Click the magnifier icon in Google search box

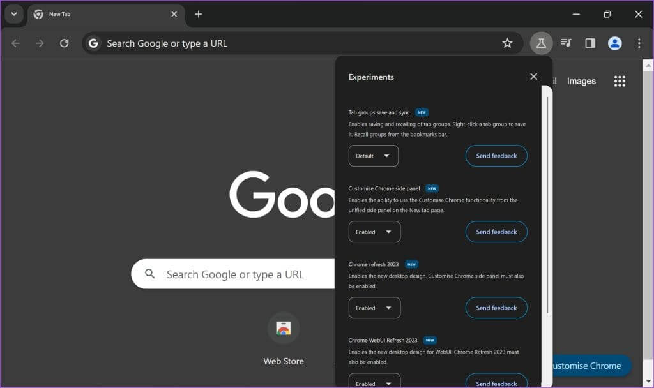(x=149, y=274)
